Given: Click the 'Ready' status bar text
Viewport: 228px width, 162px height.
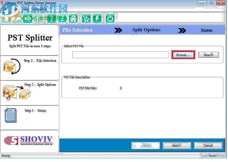Looking at the screenshot, I should [6, 156].
